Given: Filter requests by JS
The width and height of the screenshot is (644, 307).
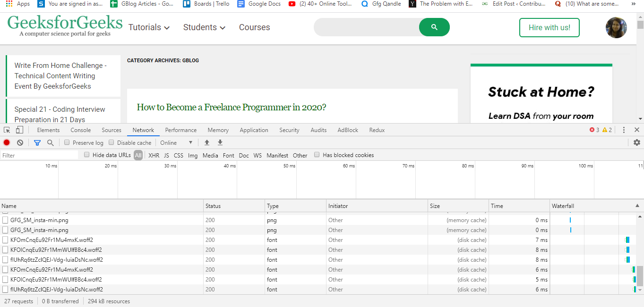Looking at the screenshot, I should click(x=166, y=155).
